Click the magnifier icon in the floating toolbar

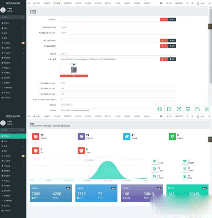tap(160, 109)
